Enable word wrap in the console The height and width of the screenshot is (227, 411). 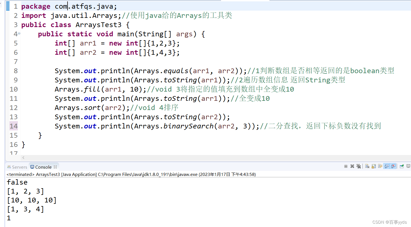coord(380,166)
